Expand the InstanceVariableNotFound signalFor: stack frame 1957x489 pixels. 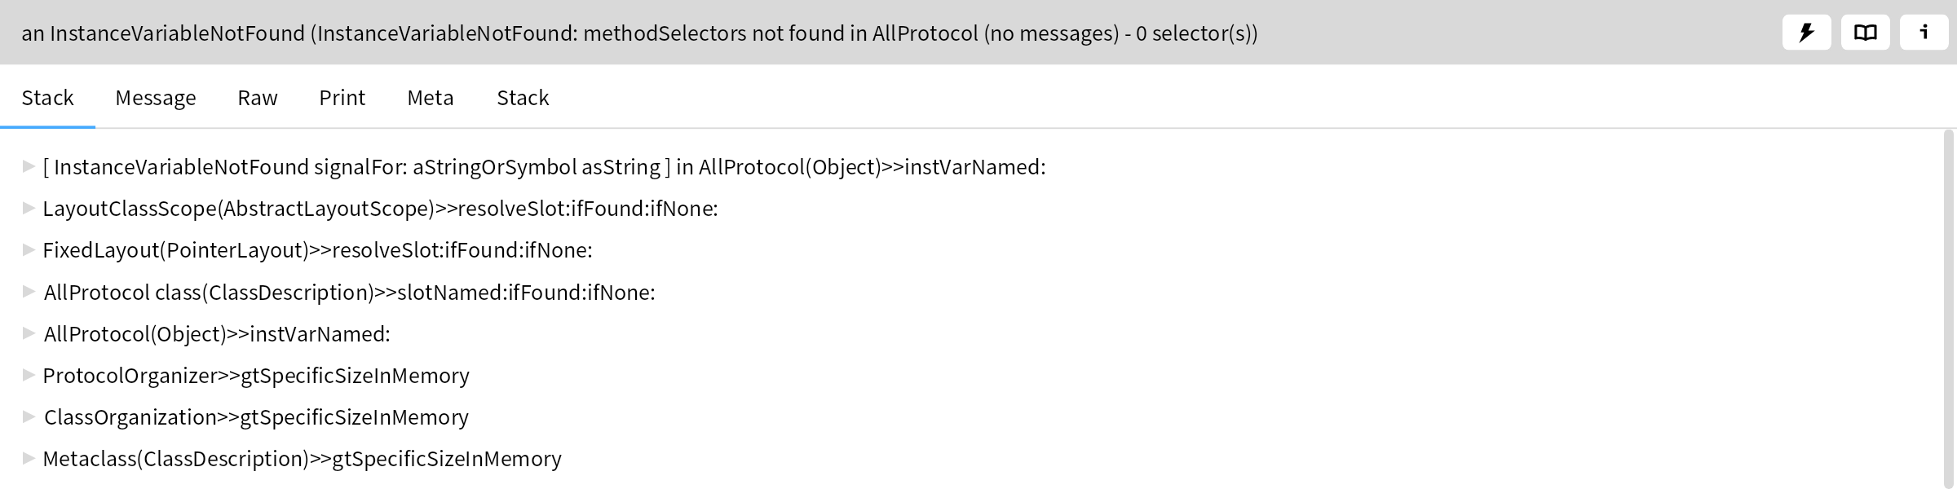(29, 166)
